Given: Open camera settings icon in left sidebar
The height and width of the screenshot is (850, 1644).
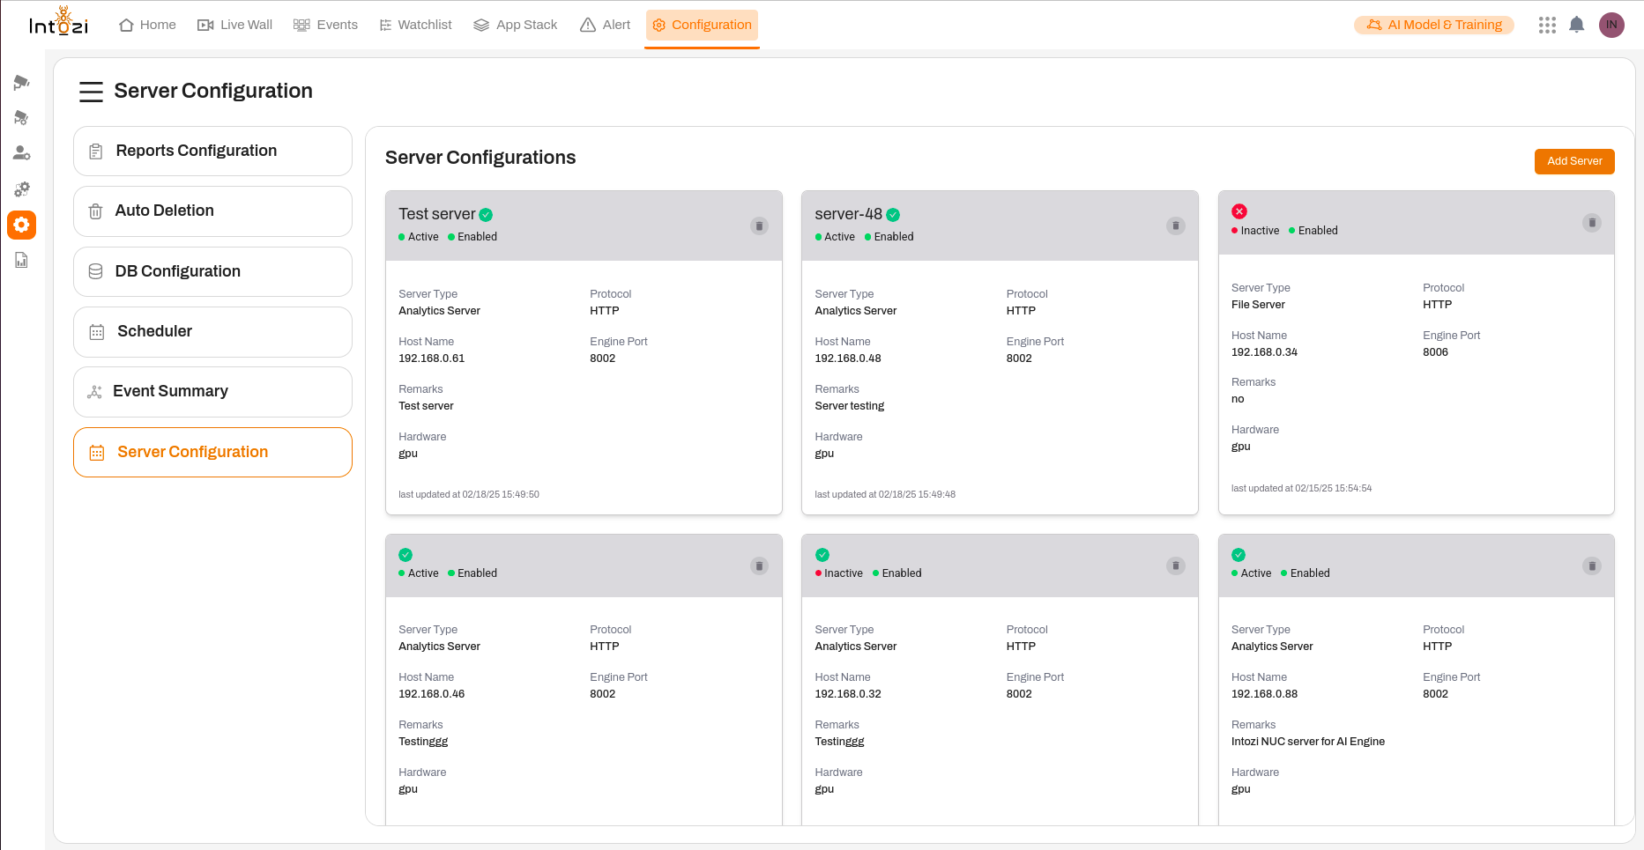Looking at the screenshot, I should point(21,116).
